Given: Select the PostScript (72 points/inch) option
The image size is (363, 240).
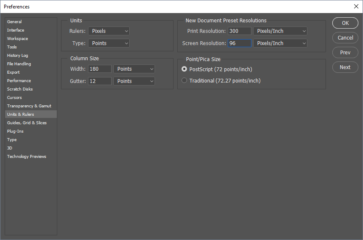Looking at the screenshot, I should 184,69.
